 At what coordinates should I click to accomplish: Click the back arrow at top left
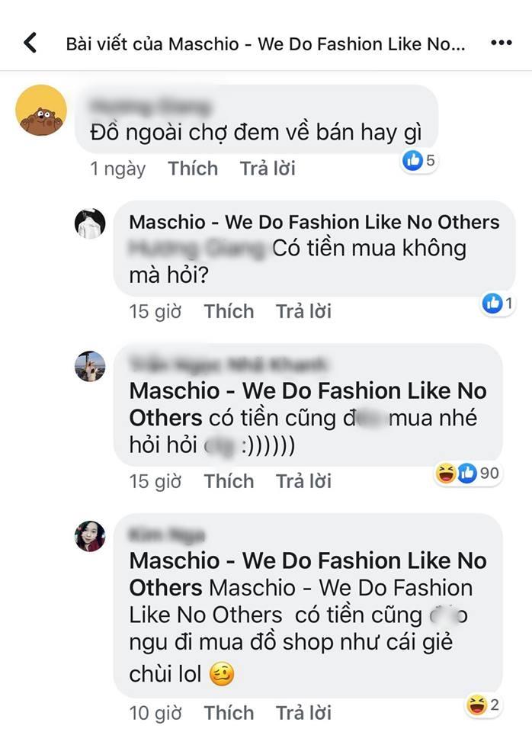tap(30, 43)
